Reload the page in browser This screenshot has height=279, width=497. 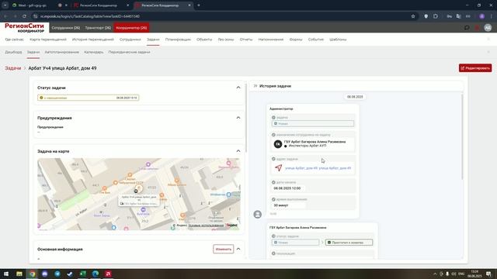pyautogui.click(x=24, y=16)
